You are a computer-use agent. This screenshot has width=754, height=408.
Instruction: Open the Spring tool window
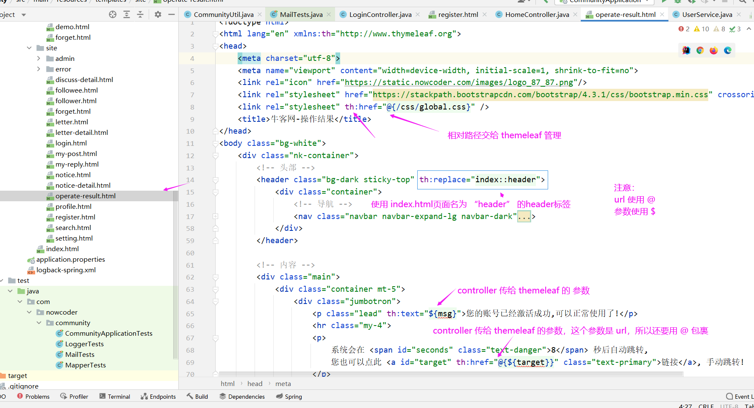point(289,397)
